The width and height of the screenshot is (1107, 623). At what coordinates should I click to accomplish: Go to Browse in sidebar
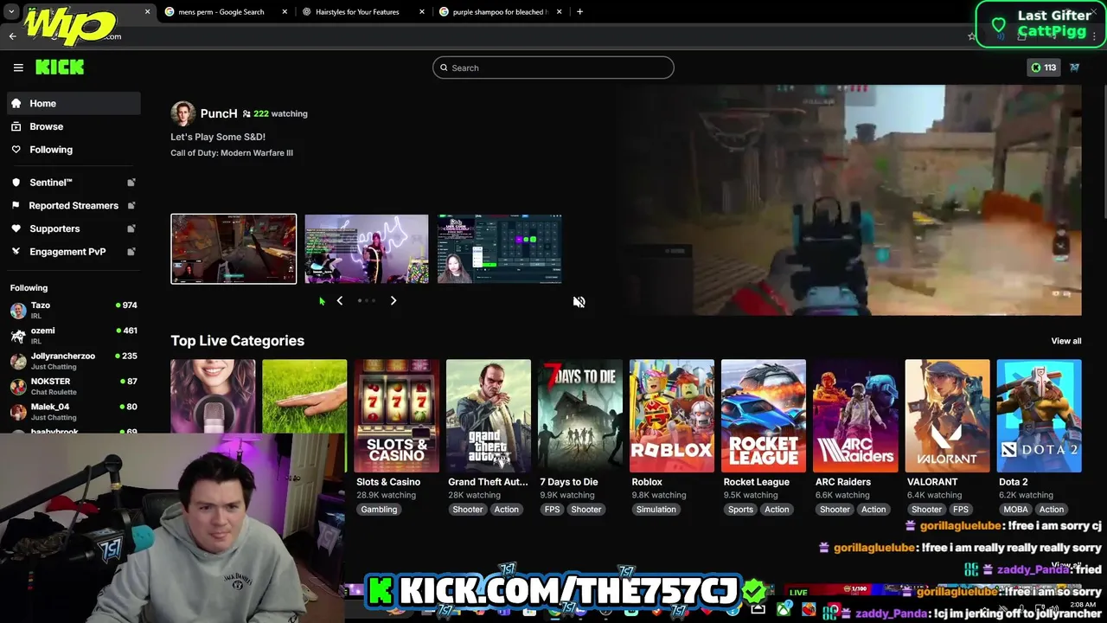74,126
